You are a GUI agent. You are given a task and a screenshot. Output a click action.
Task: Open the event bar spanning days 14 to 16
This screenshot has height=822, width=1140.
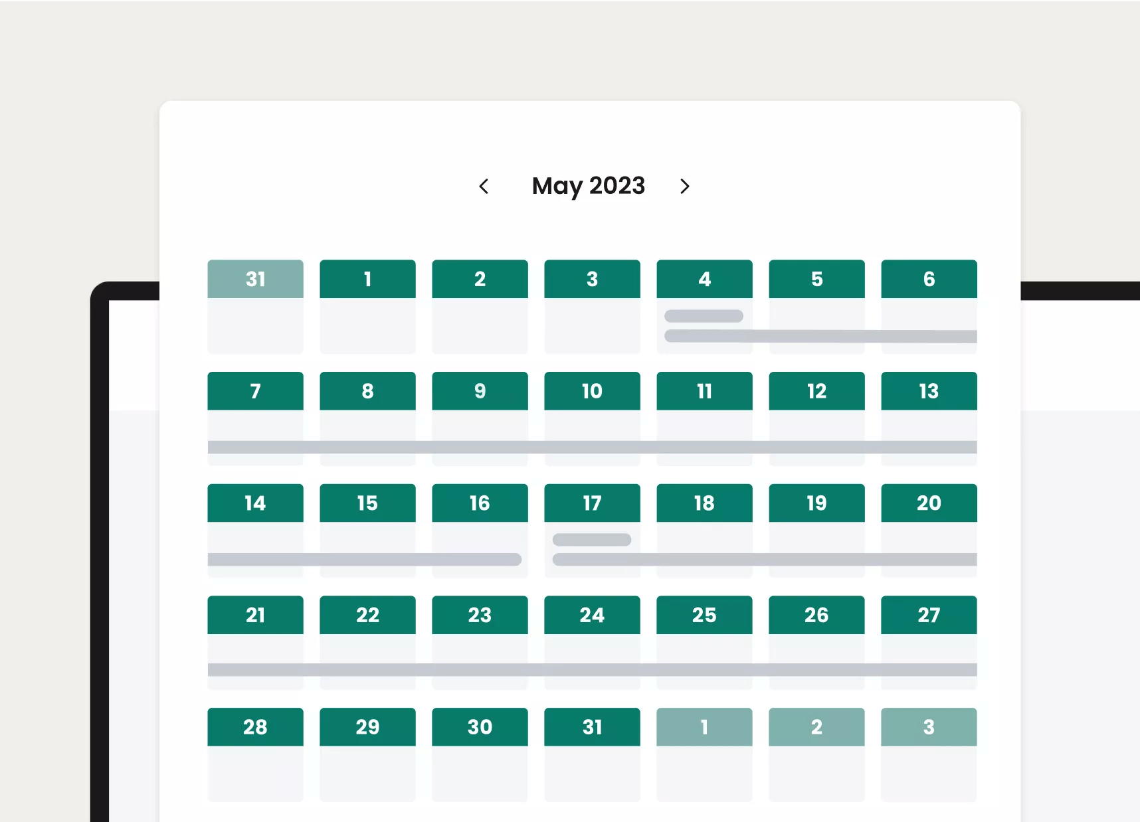[364, 560]
